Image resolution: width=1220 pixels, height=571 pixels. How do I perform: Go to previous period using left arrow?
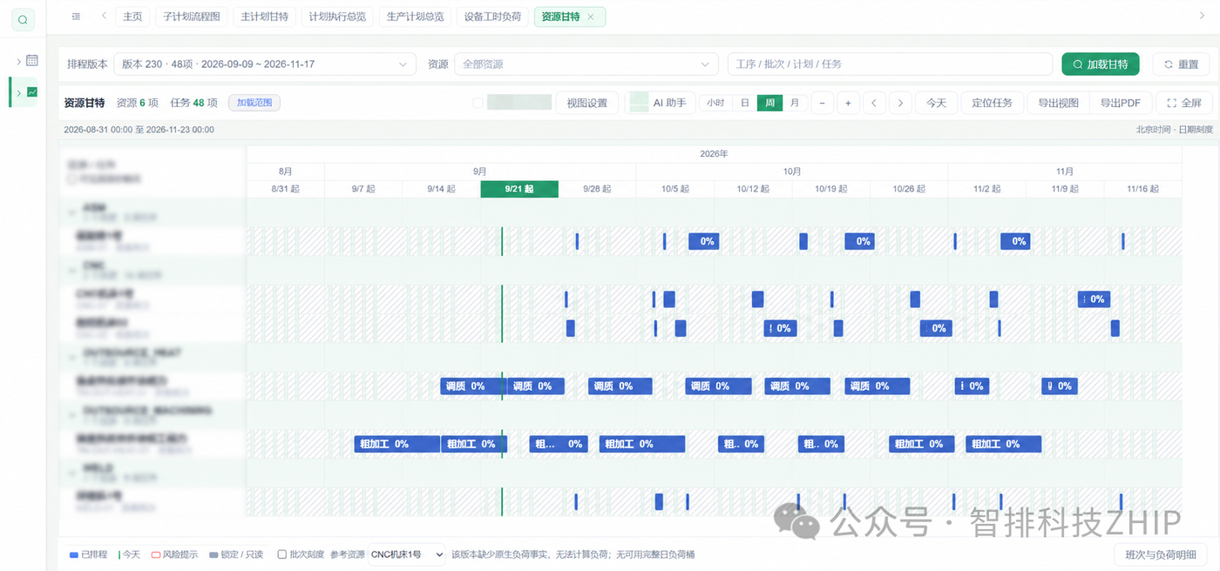pos(874,103)
